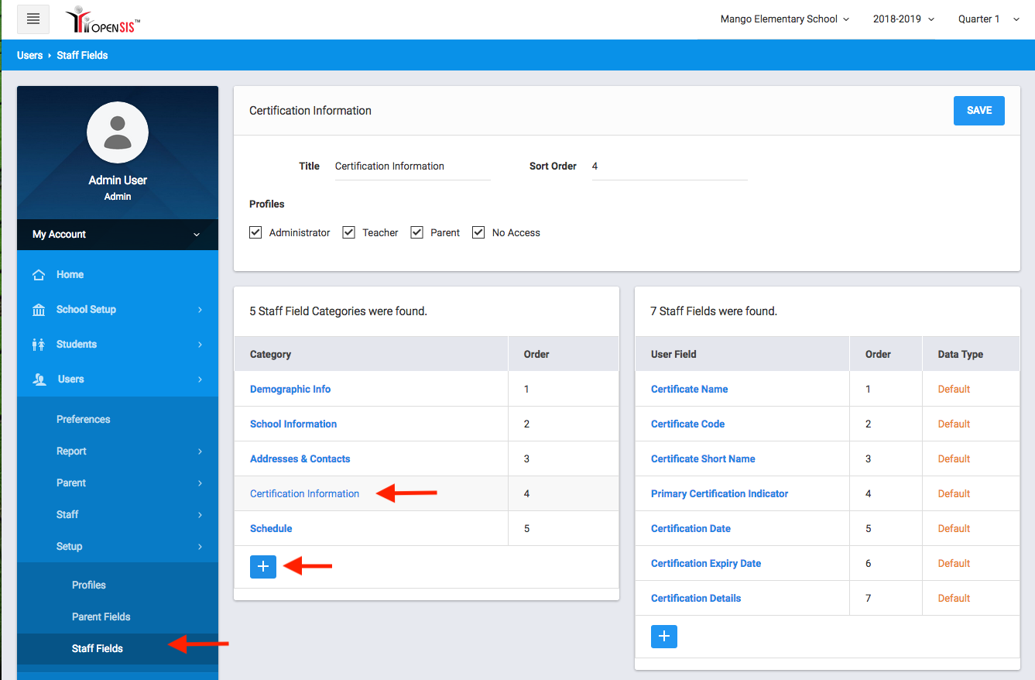Add a new staff field category

263,567
